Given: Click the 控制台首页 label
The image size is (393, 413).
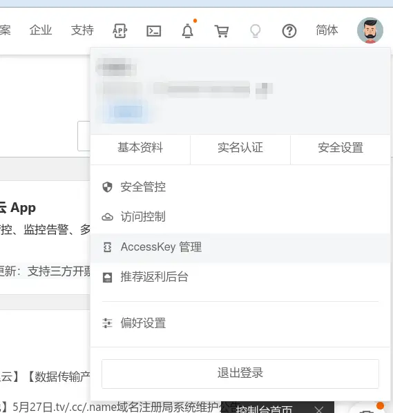Looking at the screenshot, I should [264, 409].
